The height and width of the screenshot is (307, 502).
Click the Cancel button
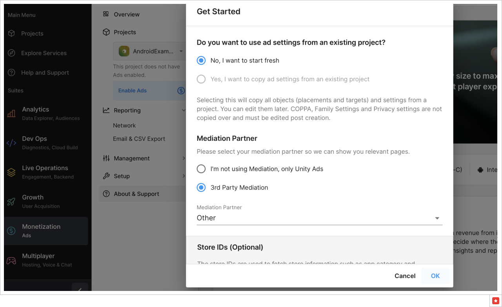point(405,276)
